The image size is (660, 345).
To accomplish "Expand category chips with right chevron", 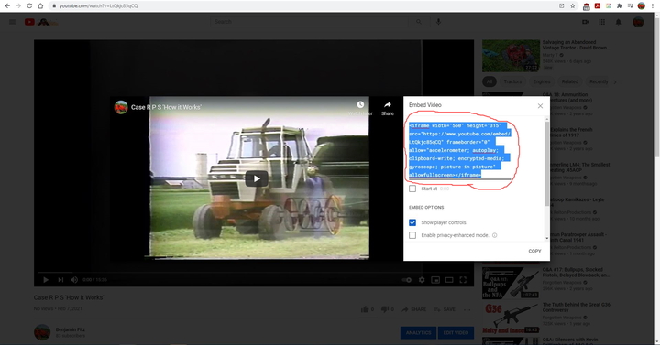I will (x=615, y=82).
